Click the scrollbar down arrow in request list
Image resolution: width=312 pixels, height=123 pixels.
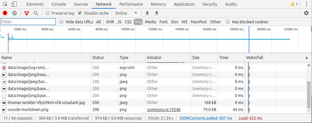point(309,110)
